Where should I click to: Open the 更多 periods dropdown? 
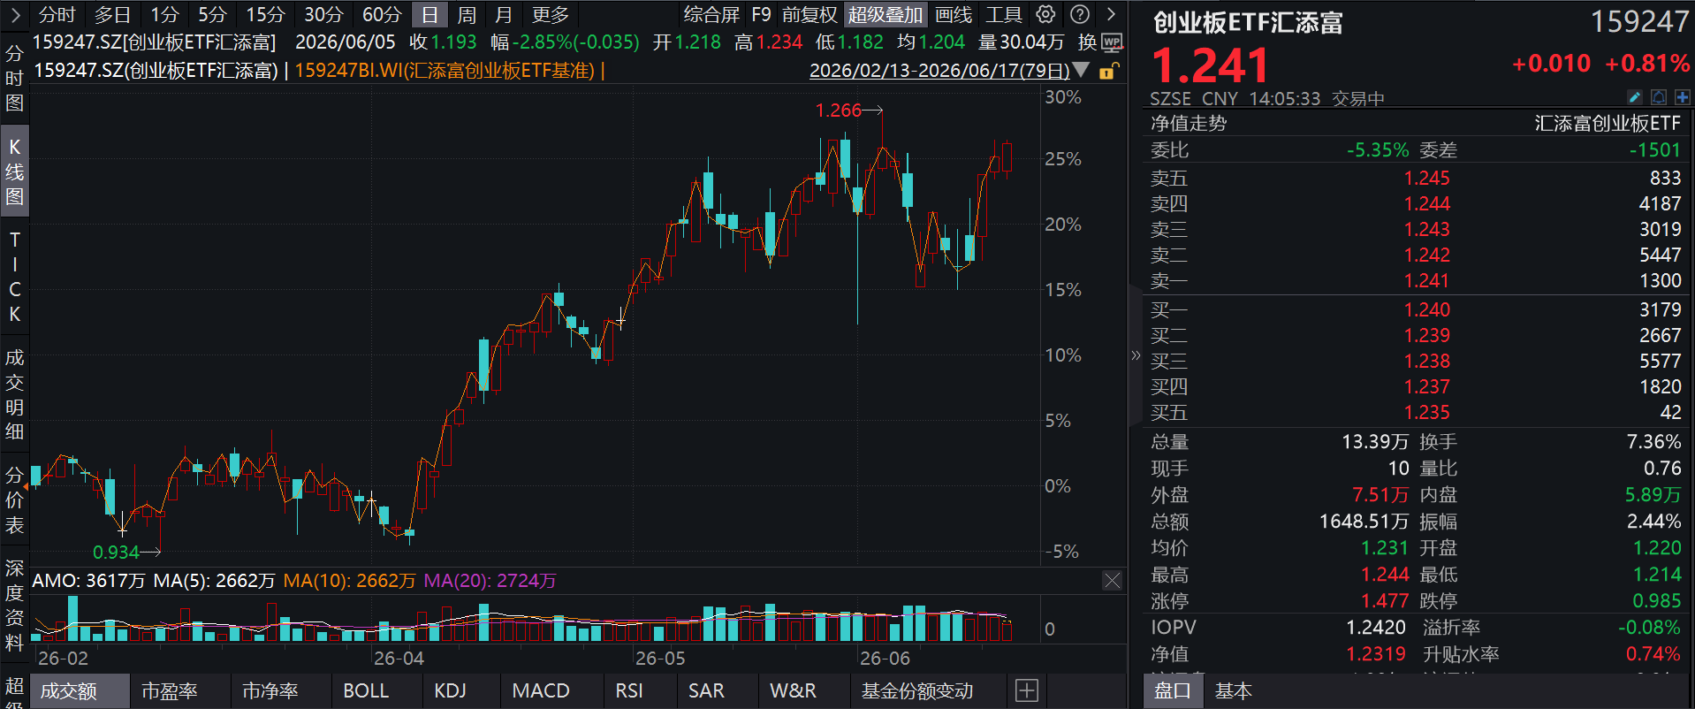point(550,15)
